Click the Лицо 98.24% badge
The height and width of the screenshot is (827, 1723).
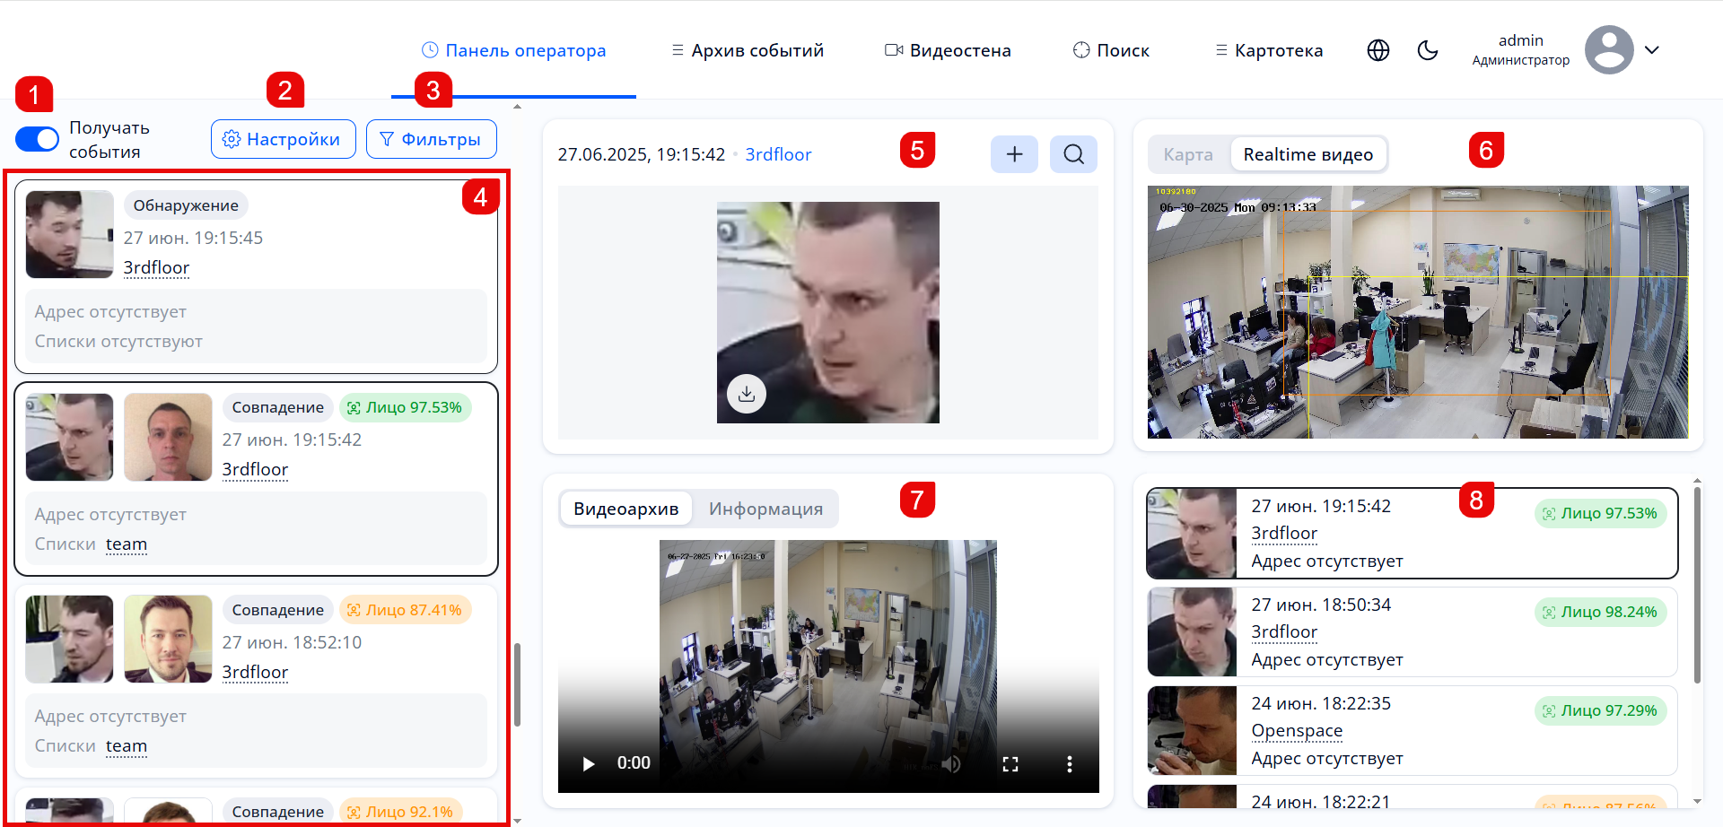(x=1600, y=612)
